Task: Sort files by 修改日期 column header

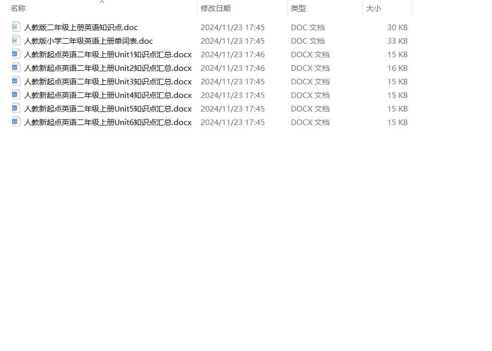Action: point(216,9)
